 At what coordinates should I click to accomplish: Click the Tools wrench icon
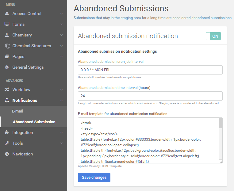(x=7, y=143)
